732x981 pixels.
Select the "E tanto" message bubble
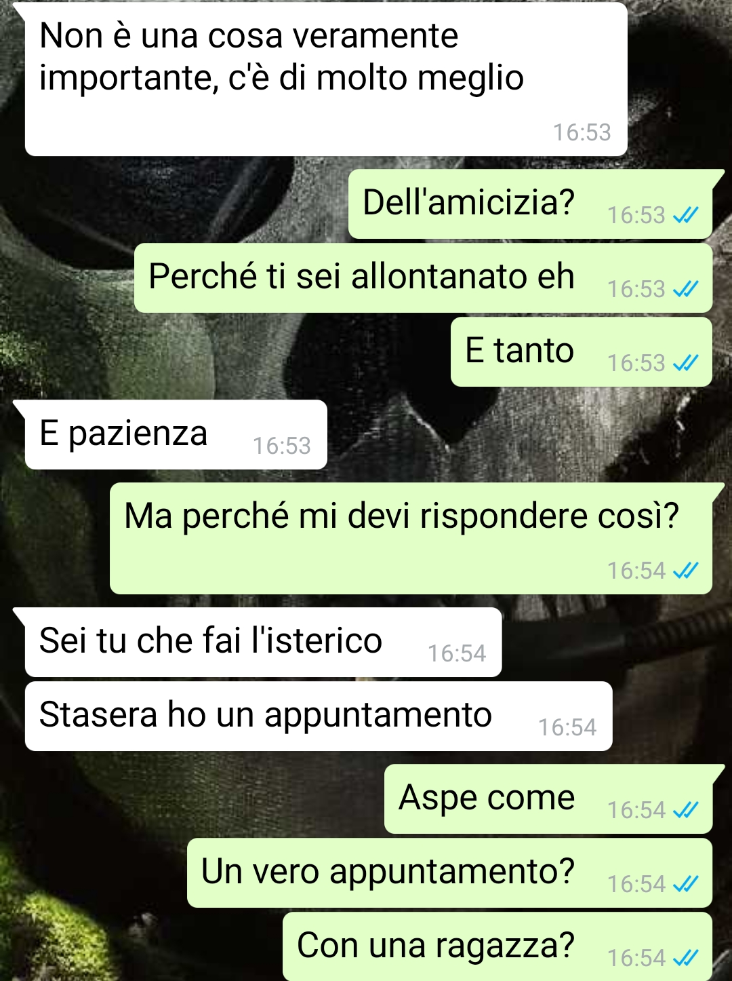click(x=582, y=352)
